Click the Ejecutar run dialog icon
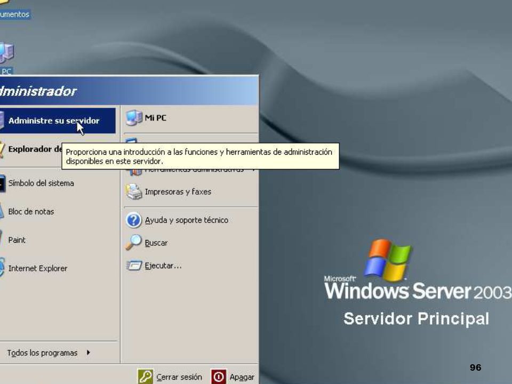Screen dimensions: 512x384 tap(134, 266)
